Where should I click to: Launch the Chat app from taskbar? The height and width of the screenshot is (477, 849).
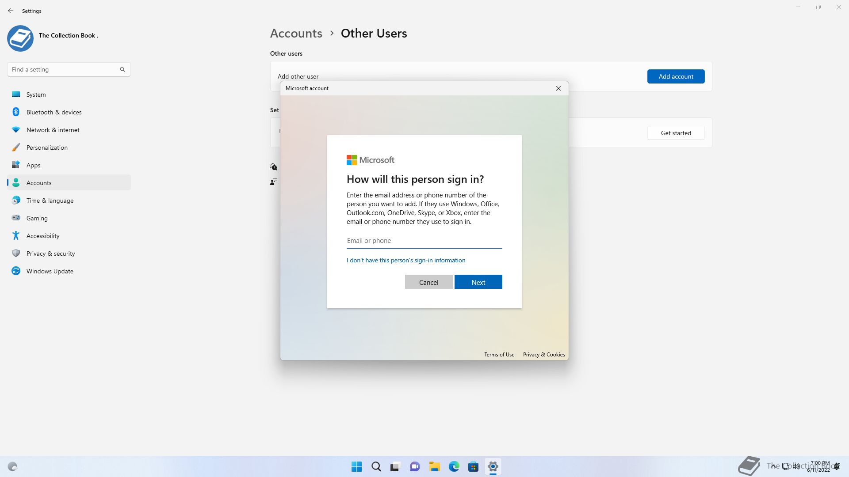[415, 466]
